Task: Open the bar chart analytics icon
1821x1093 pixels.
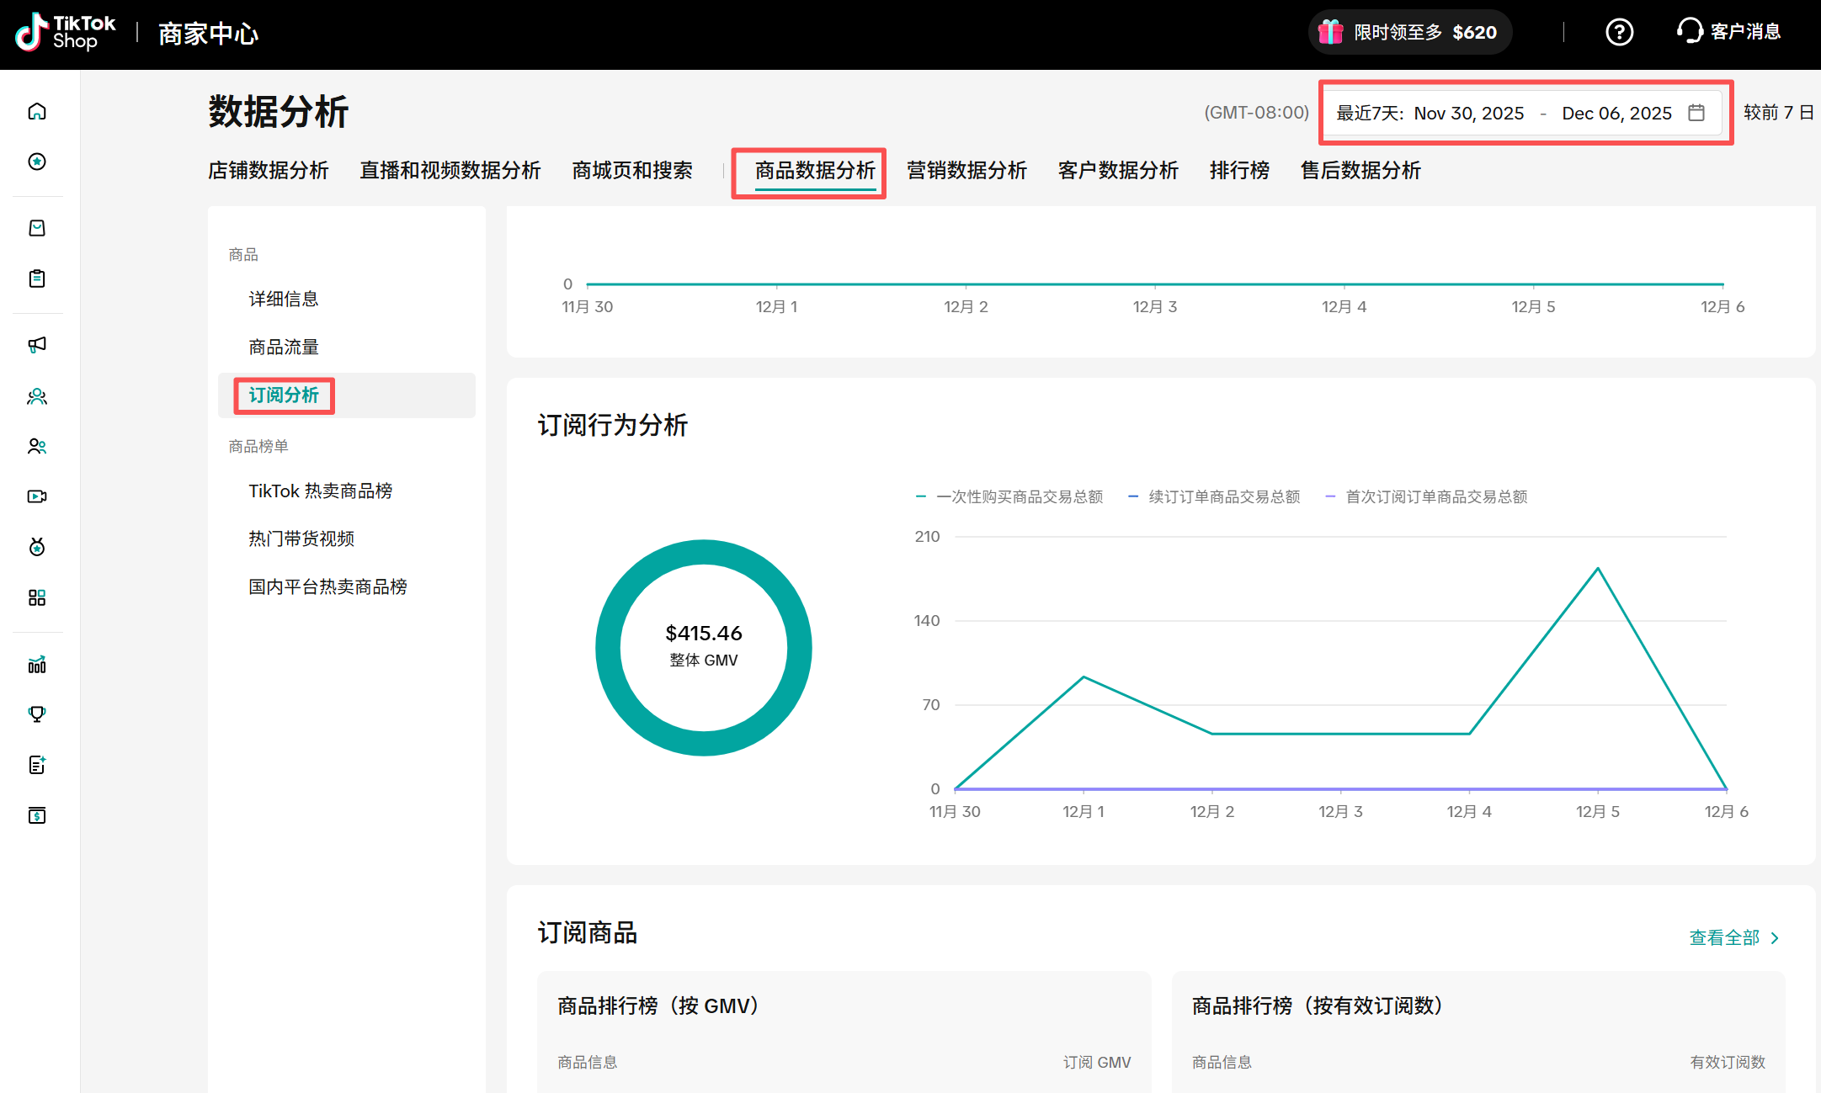Action: pos(37,665)
